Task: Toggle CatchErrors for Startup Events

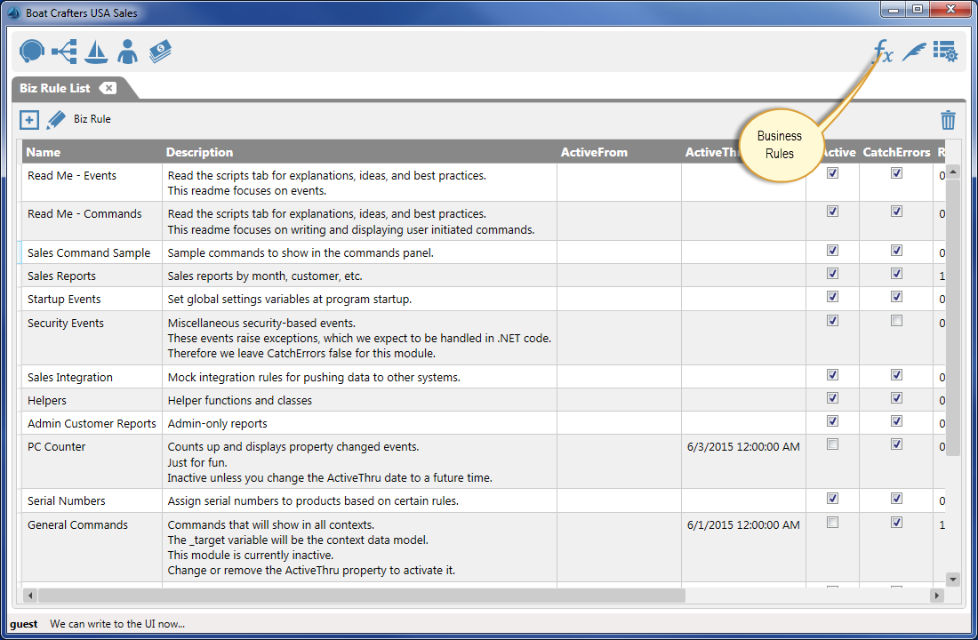Action: pos(896,296)
